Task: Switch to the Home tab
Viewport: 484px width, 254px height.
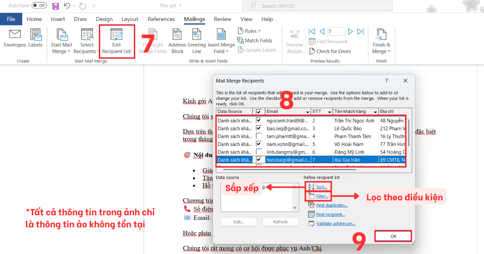Action: [34, 19]
